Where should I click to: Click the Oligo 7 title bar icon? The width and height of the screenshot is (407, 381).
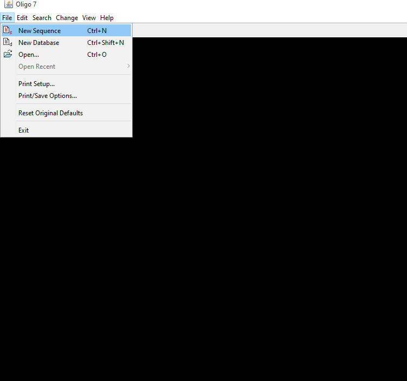click(x=8, y=4)
